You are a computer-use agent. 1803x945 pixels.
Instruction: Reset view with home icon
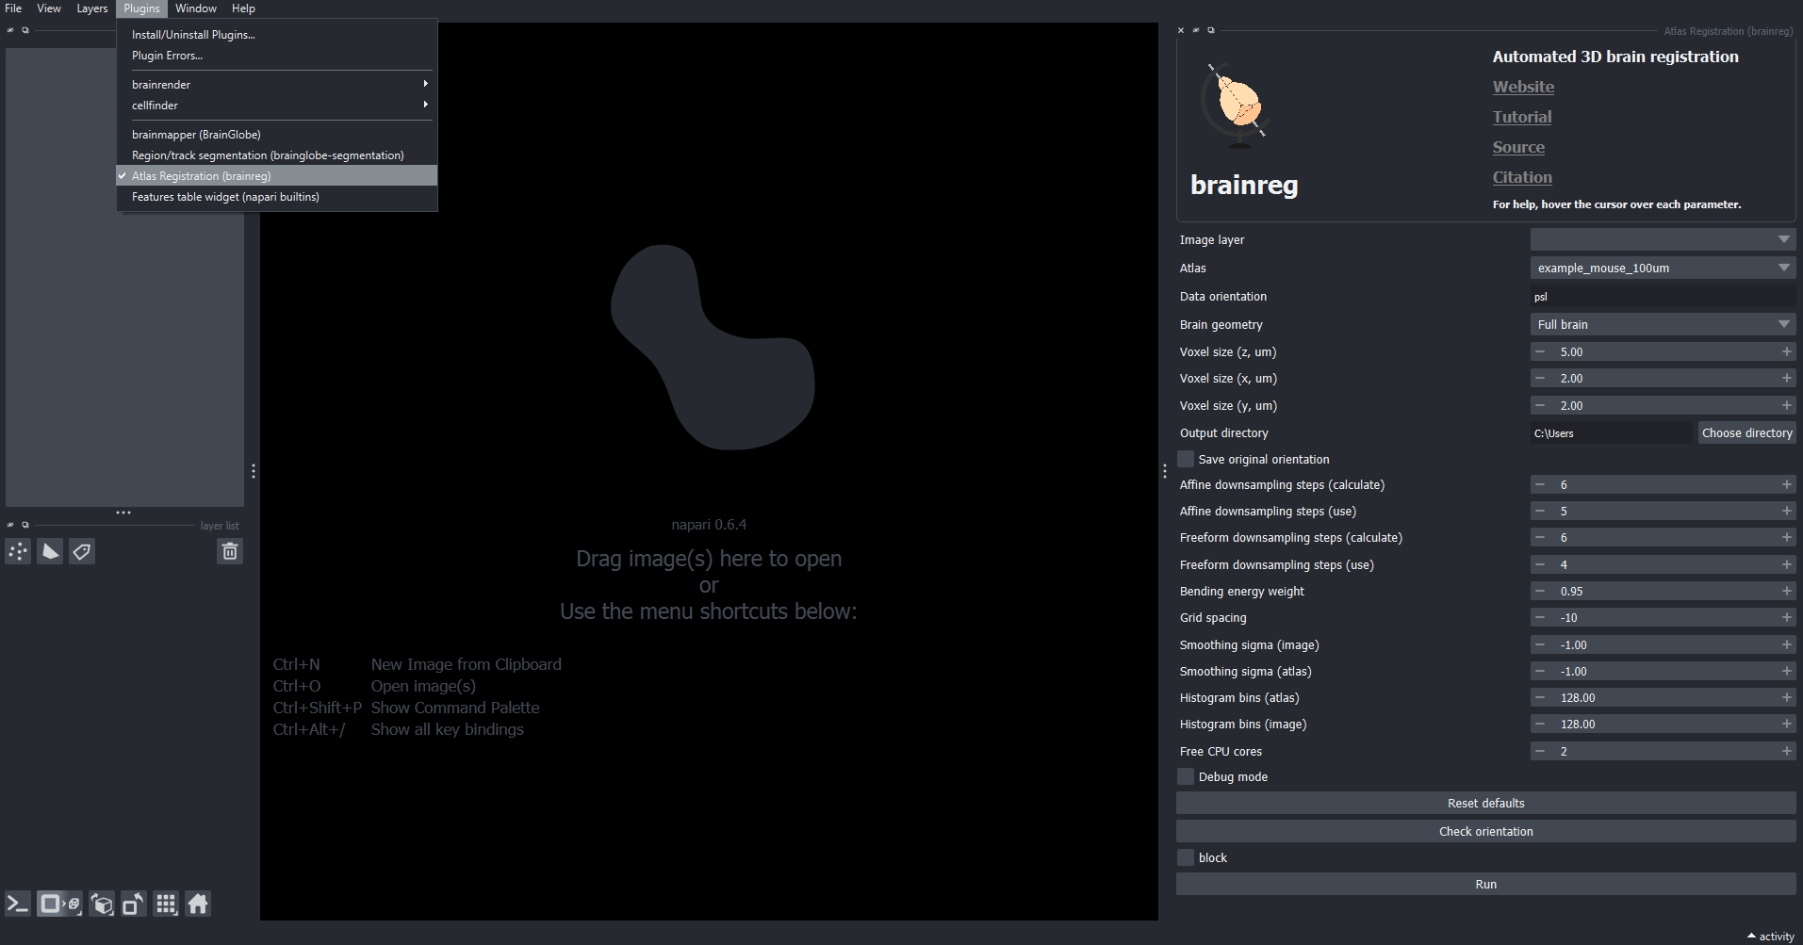click(198, 904)
